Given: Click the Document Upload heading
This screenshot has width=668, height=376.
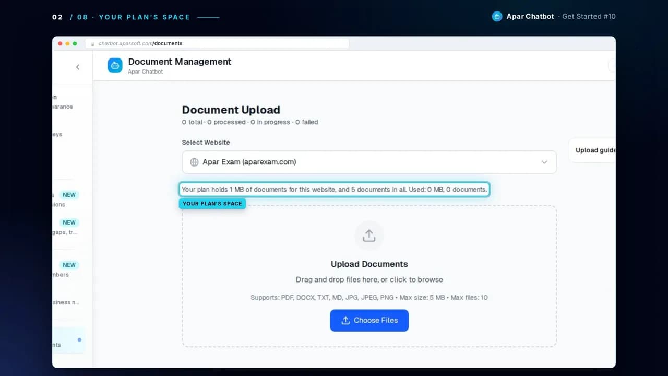Looking at the screenshot, I should point(231,110).
